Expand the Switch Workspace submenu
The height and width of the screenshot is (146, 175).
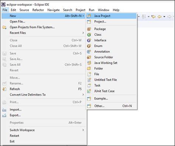coord(44,130)
